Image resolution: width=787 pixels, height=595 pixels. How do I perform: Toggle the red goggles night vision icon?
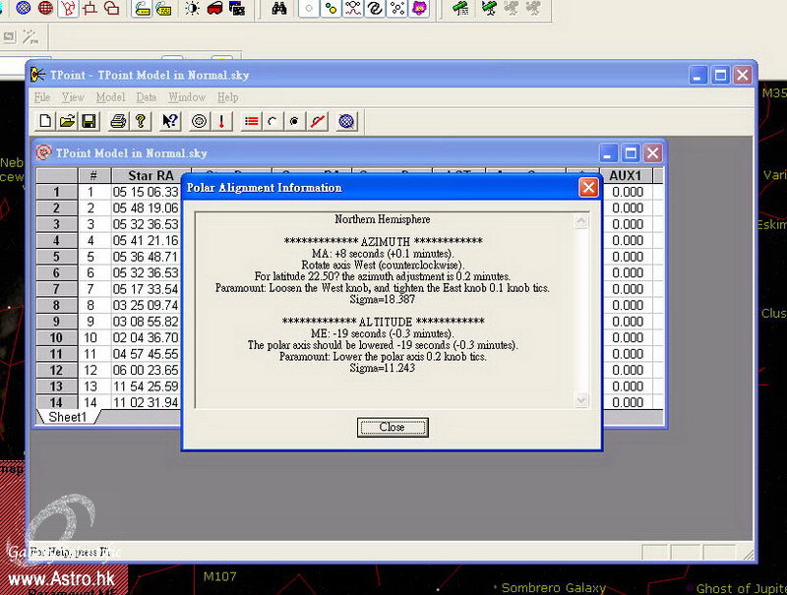point(213,9)
